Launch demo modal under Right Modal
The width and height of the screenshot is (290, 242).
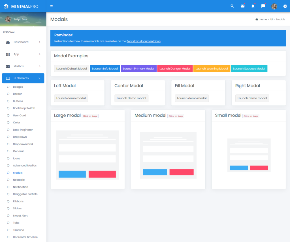coord(252,98)
